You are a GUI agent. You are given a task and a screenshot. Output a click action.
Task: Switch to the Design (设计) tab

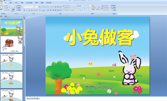click(16, 3)
